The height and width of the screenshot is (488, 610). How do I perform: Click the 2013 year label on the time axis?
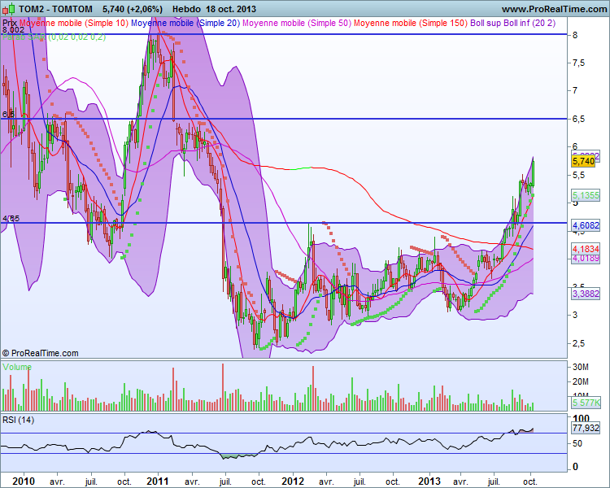coord(429,481)
